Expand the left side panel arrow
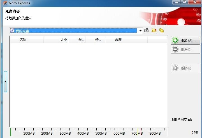Image resolution: width=202 pixels, height=138 pixels. 5,82
